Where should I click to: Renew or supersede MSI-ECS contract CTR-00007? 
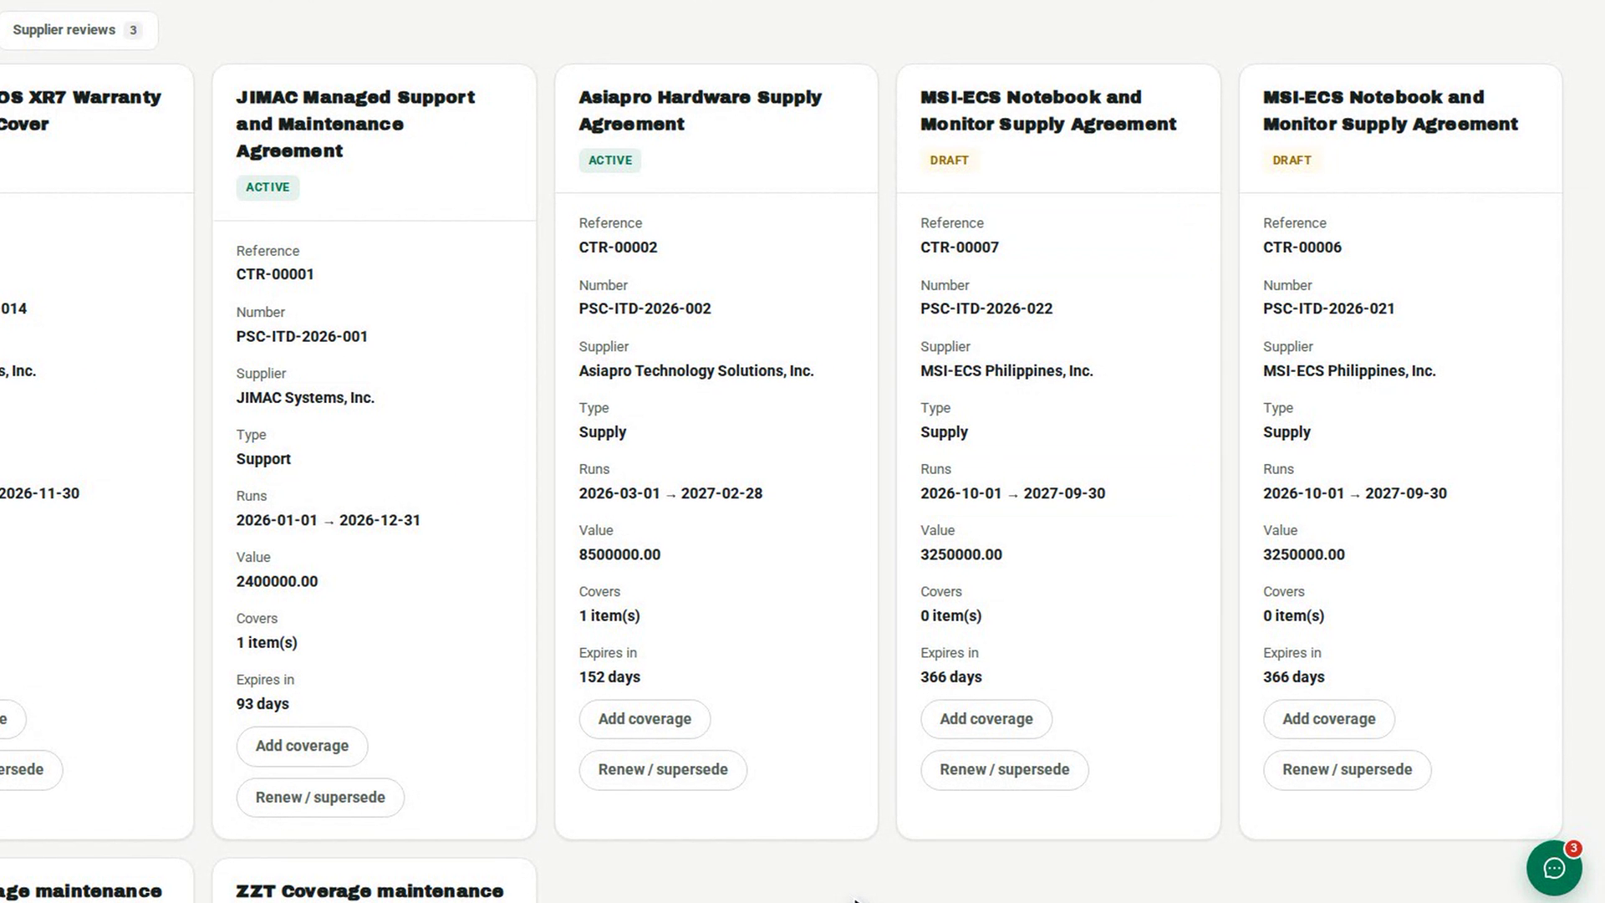click(1005, 770)
